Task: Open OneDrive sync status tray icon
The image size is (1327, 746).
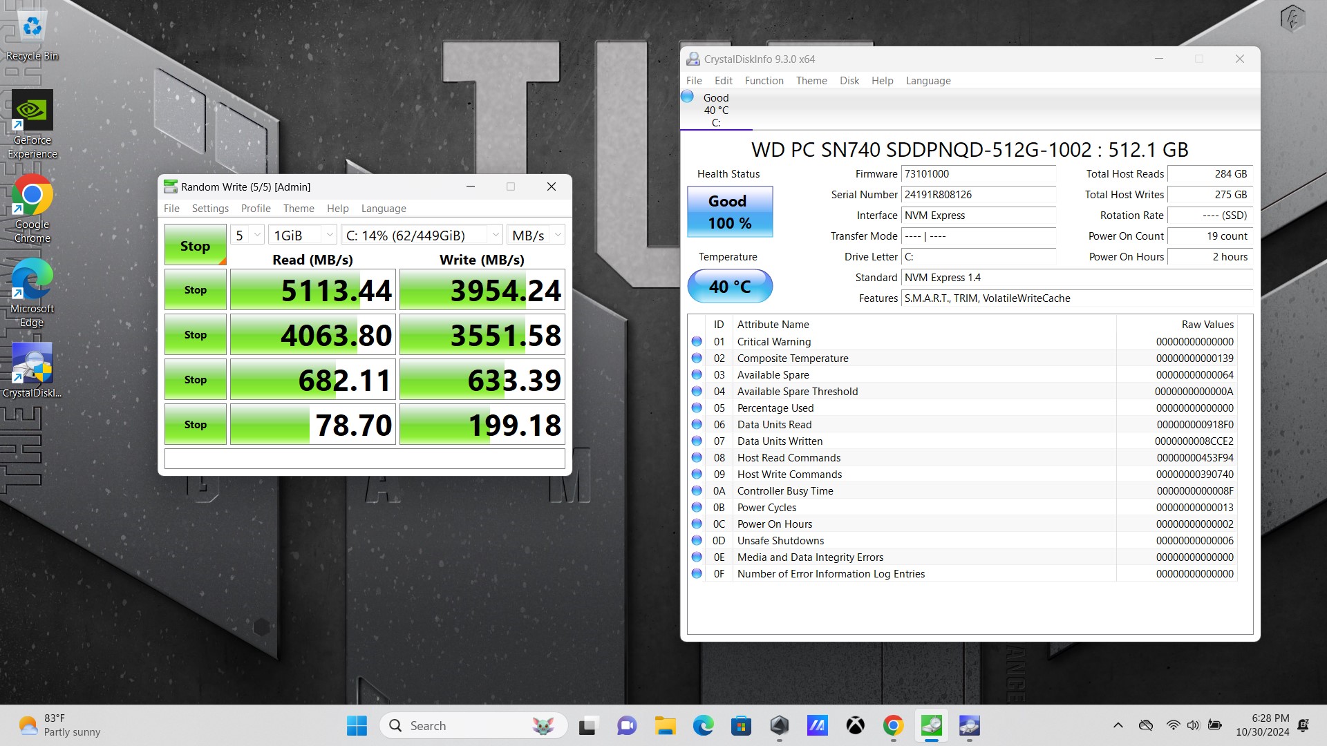Action: point(1145,725)
